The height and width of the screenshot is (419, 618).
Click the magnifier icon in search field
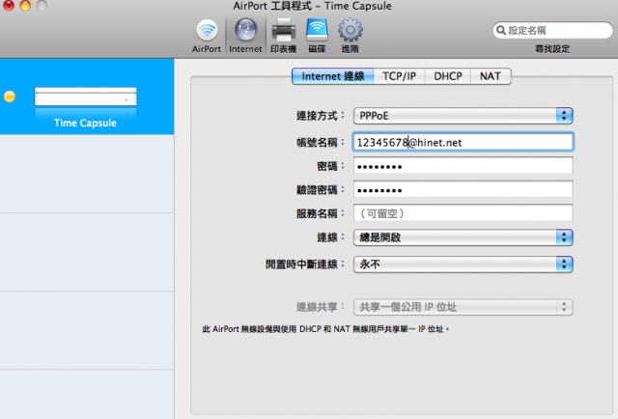[x=500, y=30]
